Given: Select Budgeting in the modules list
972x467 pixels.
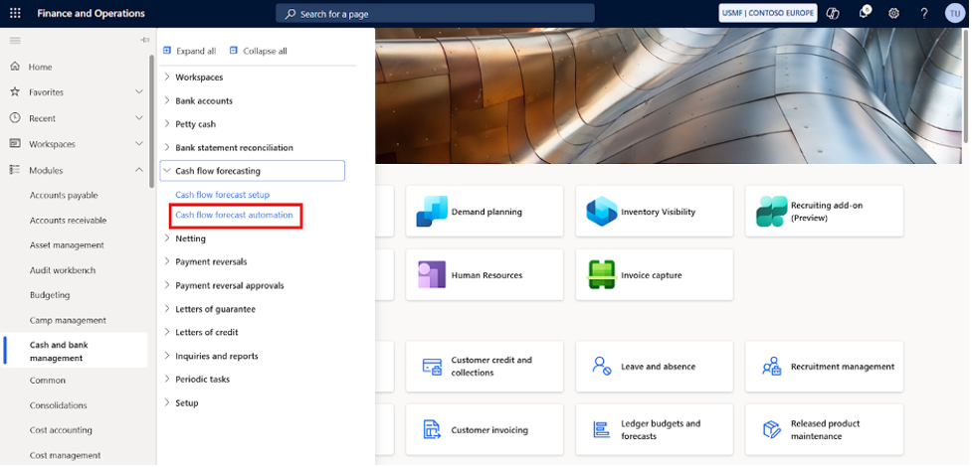Looking at the screenshot, I should click(x=50, y=295).
